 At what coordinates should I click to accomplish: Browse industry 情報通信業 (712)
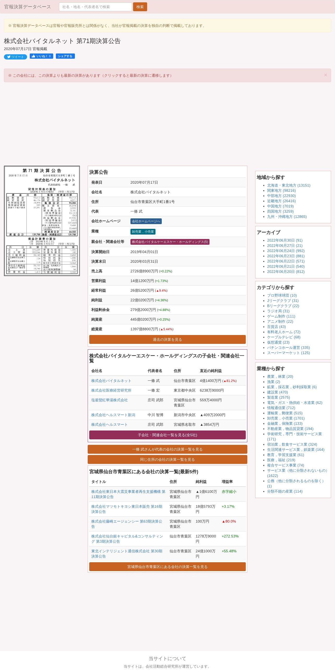click(x=281, y=408)
